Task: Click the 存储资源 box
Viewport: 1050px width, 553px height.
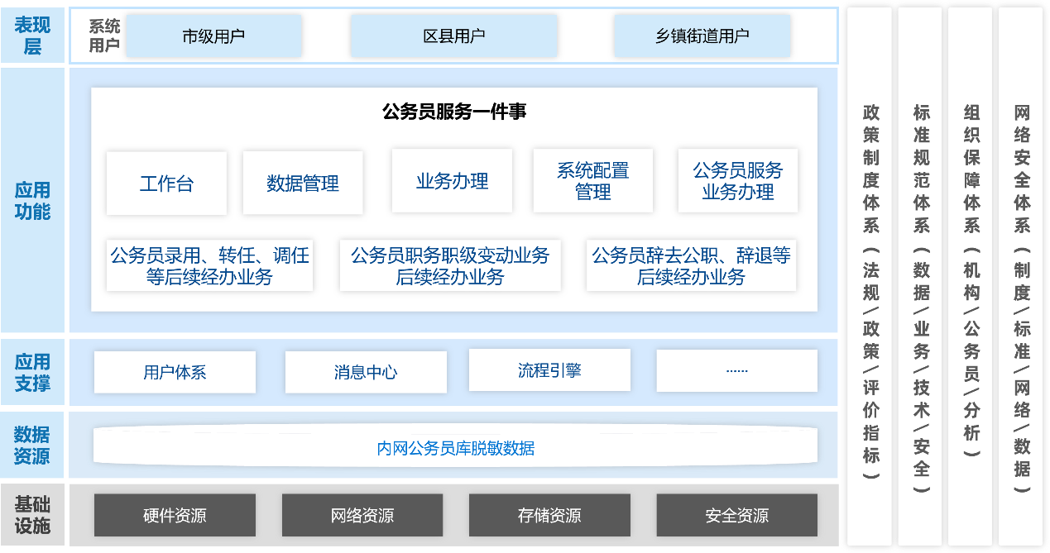Action: point(549,516)
